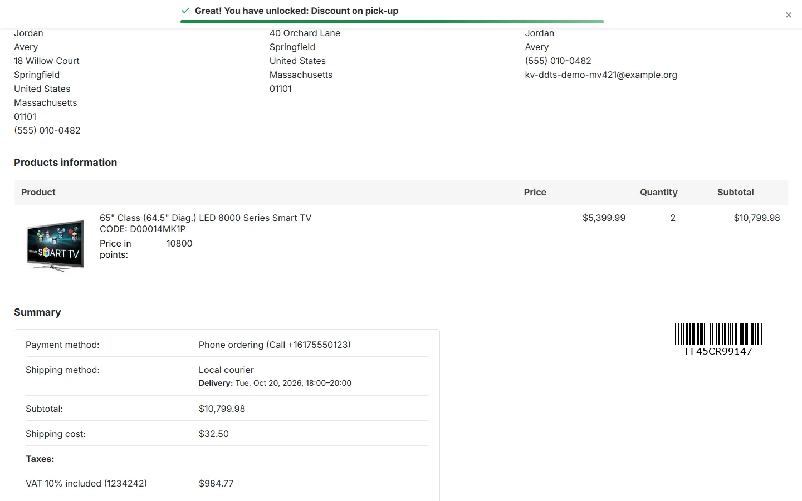
Task: Open the 65" Class LED 8000 Series Smart TV link
Action: coord(206,218)
